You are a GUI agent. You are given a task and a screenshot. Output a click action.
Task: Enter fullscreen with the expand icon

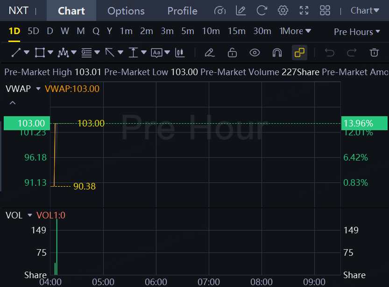tap(304, 11)
